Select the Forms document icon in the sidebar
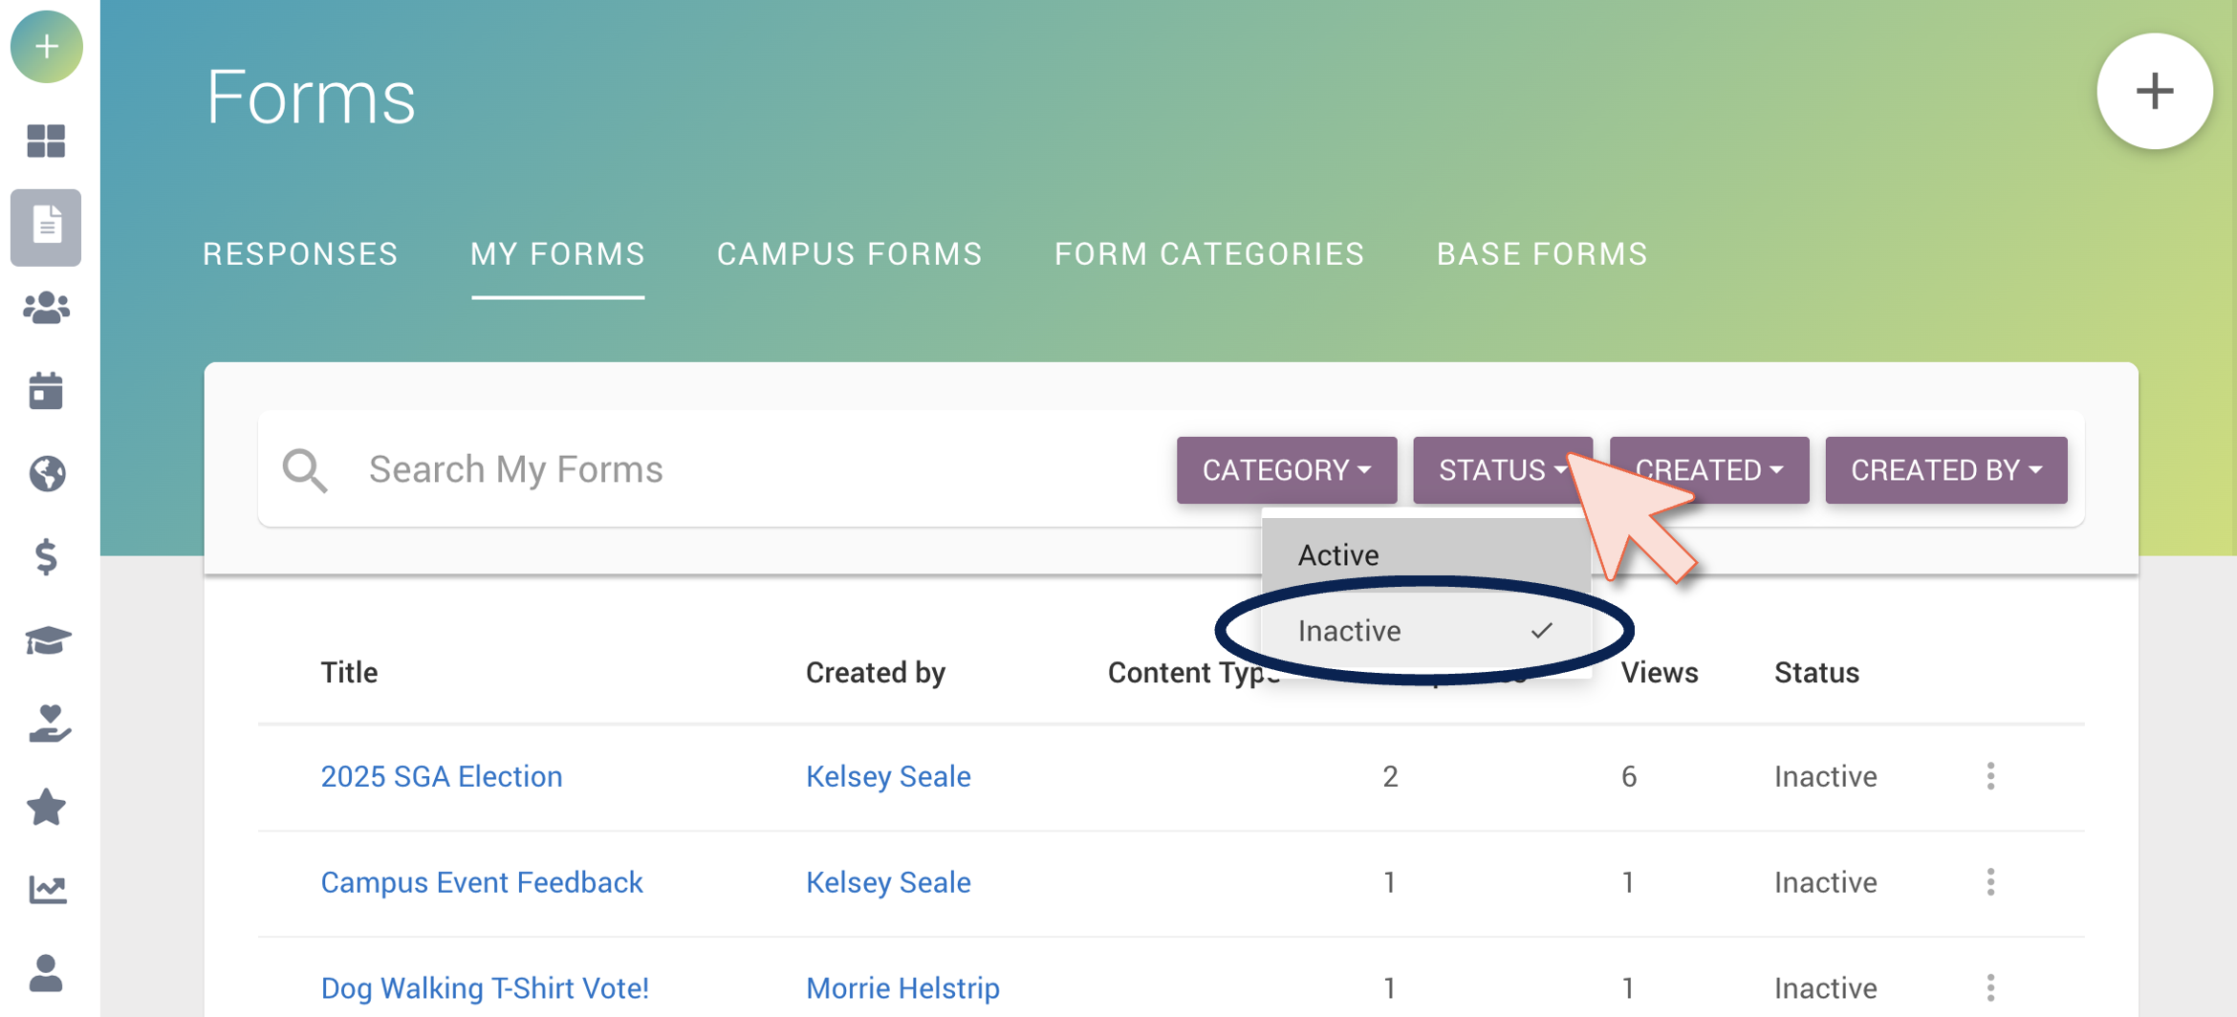Screen dimensions: 2237x1017 click(x=46, y=227)
